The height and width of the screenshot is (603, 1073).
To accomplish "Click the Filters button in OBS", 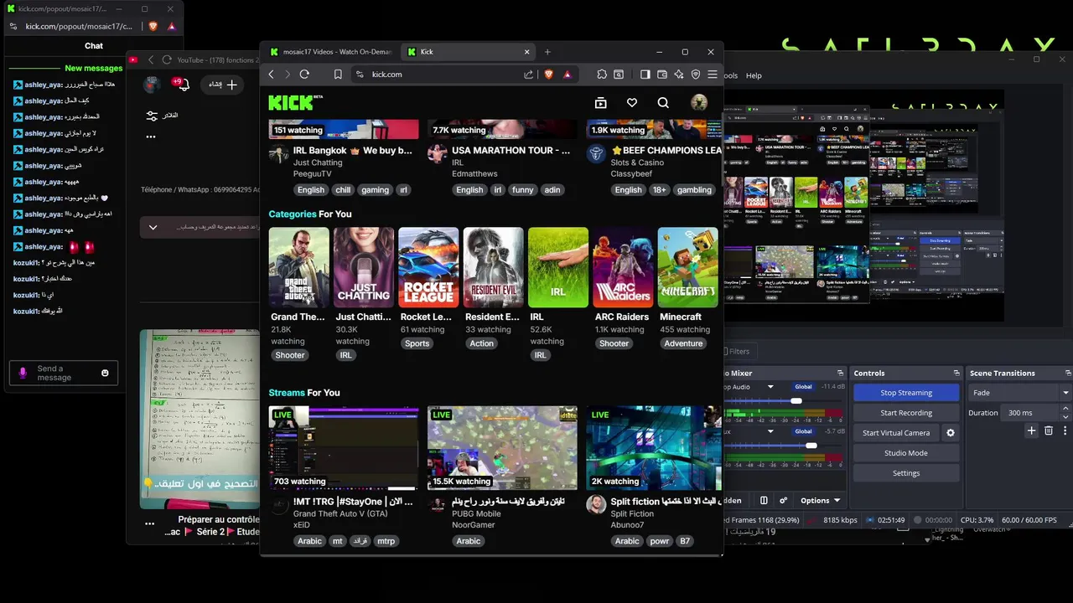I will [x=739, y=352].
